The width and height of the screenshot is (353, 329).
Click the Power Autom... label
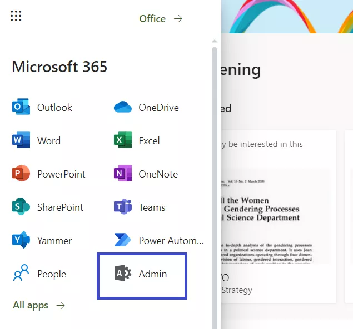pyautogui.click(x=171, y=241)
